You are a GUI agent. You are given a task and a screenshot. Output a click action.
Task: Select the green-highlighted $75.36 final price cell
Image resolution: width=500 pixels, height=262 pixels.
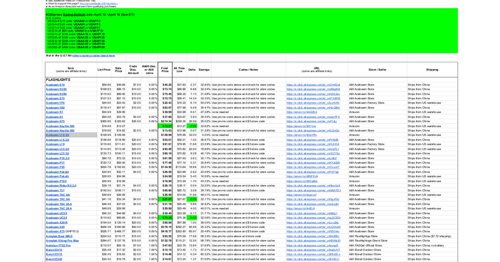point(165,218)
